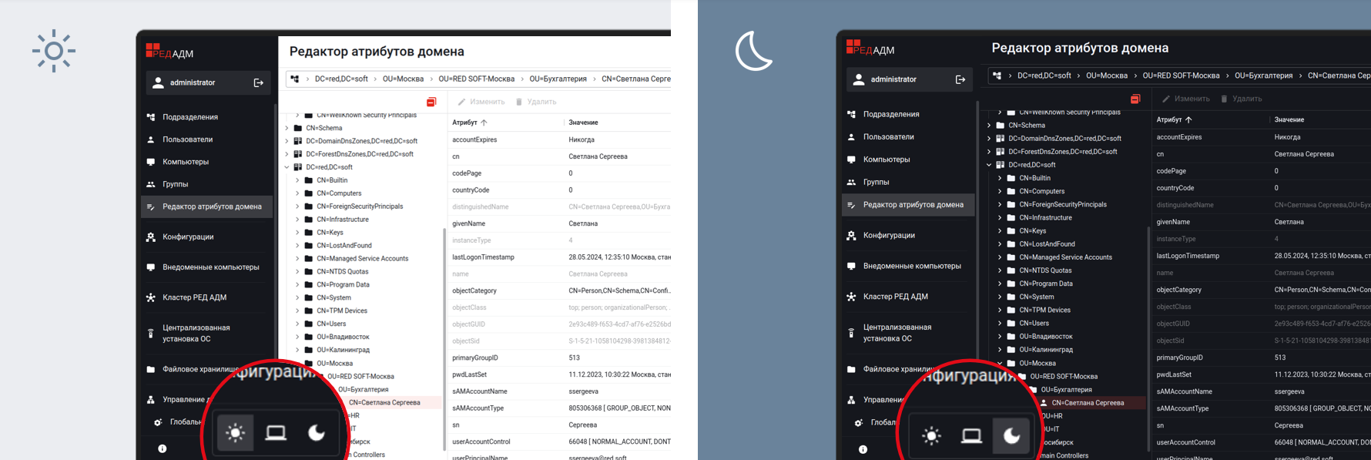Sort by the Атрибут column header in the right panel

(x=1169, y=119)
